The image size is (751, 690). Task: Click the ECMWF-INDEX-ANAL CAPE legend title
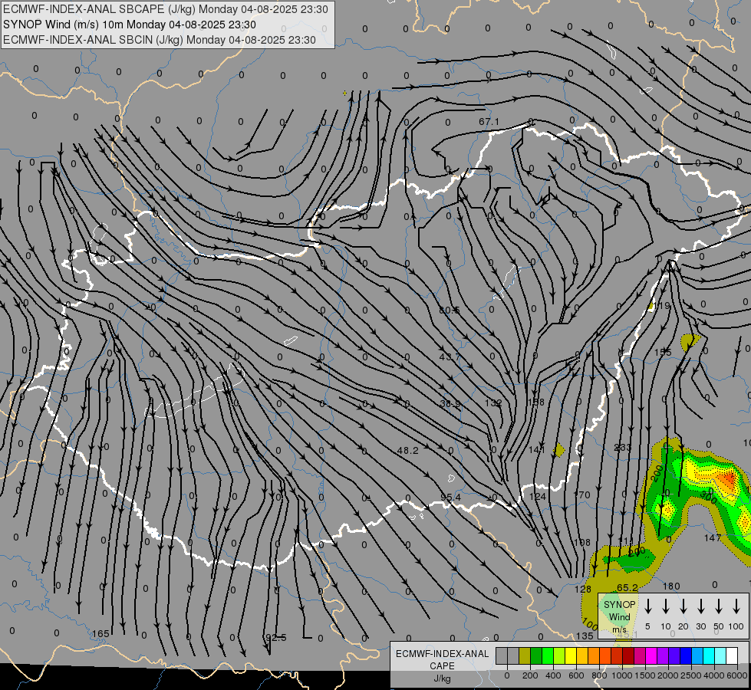tap(443, 659)
